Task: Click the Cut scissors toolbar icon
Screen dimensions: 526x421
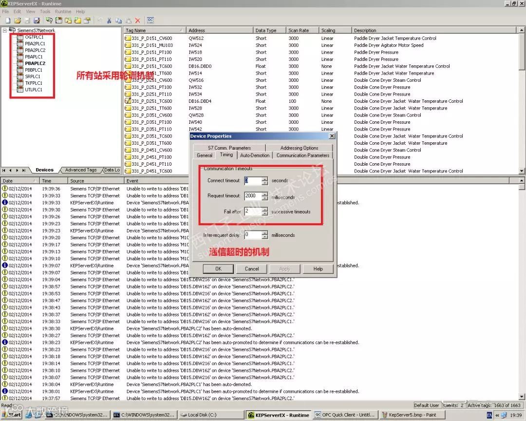Action: tap(109, 20)
